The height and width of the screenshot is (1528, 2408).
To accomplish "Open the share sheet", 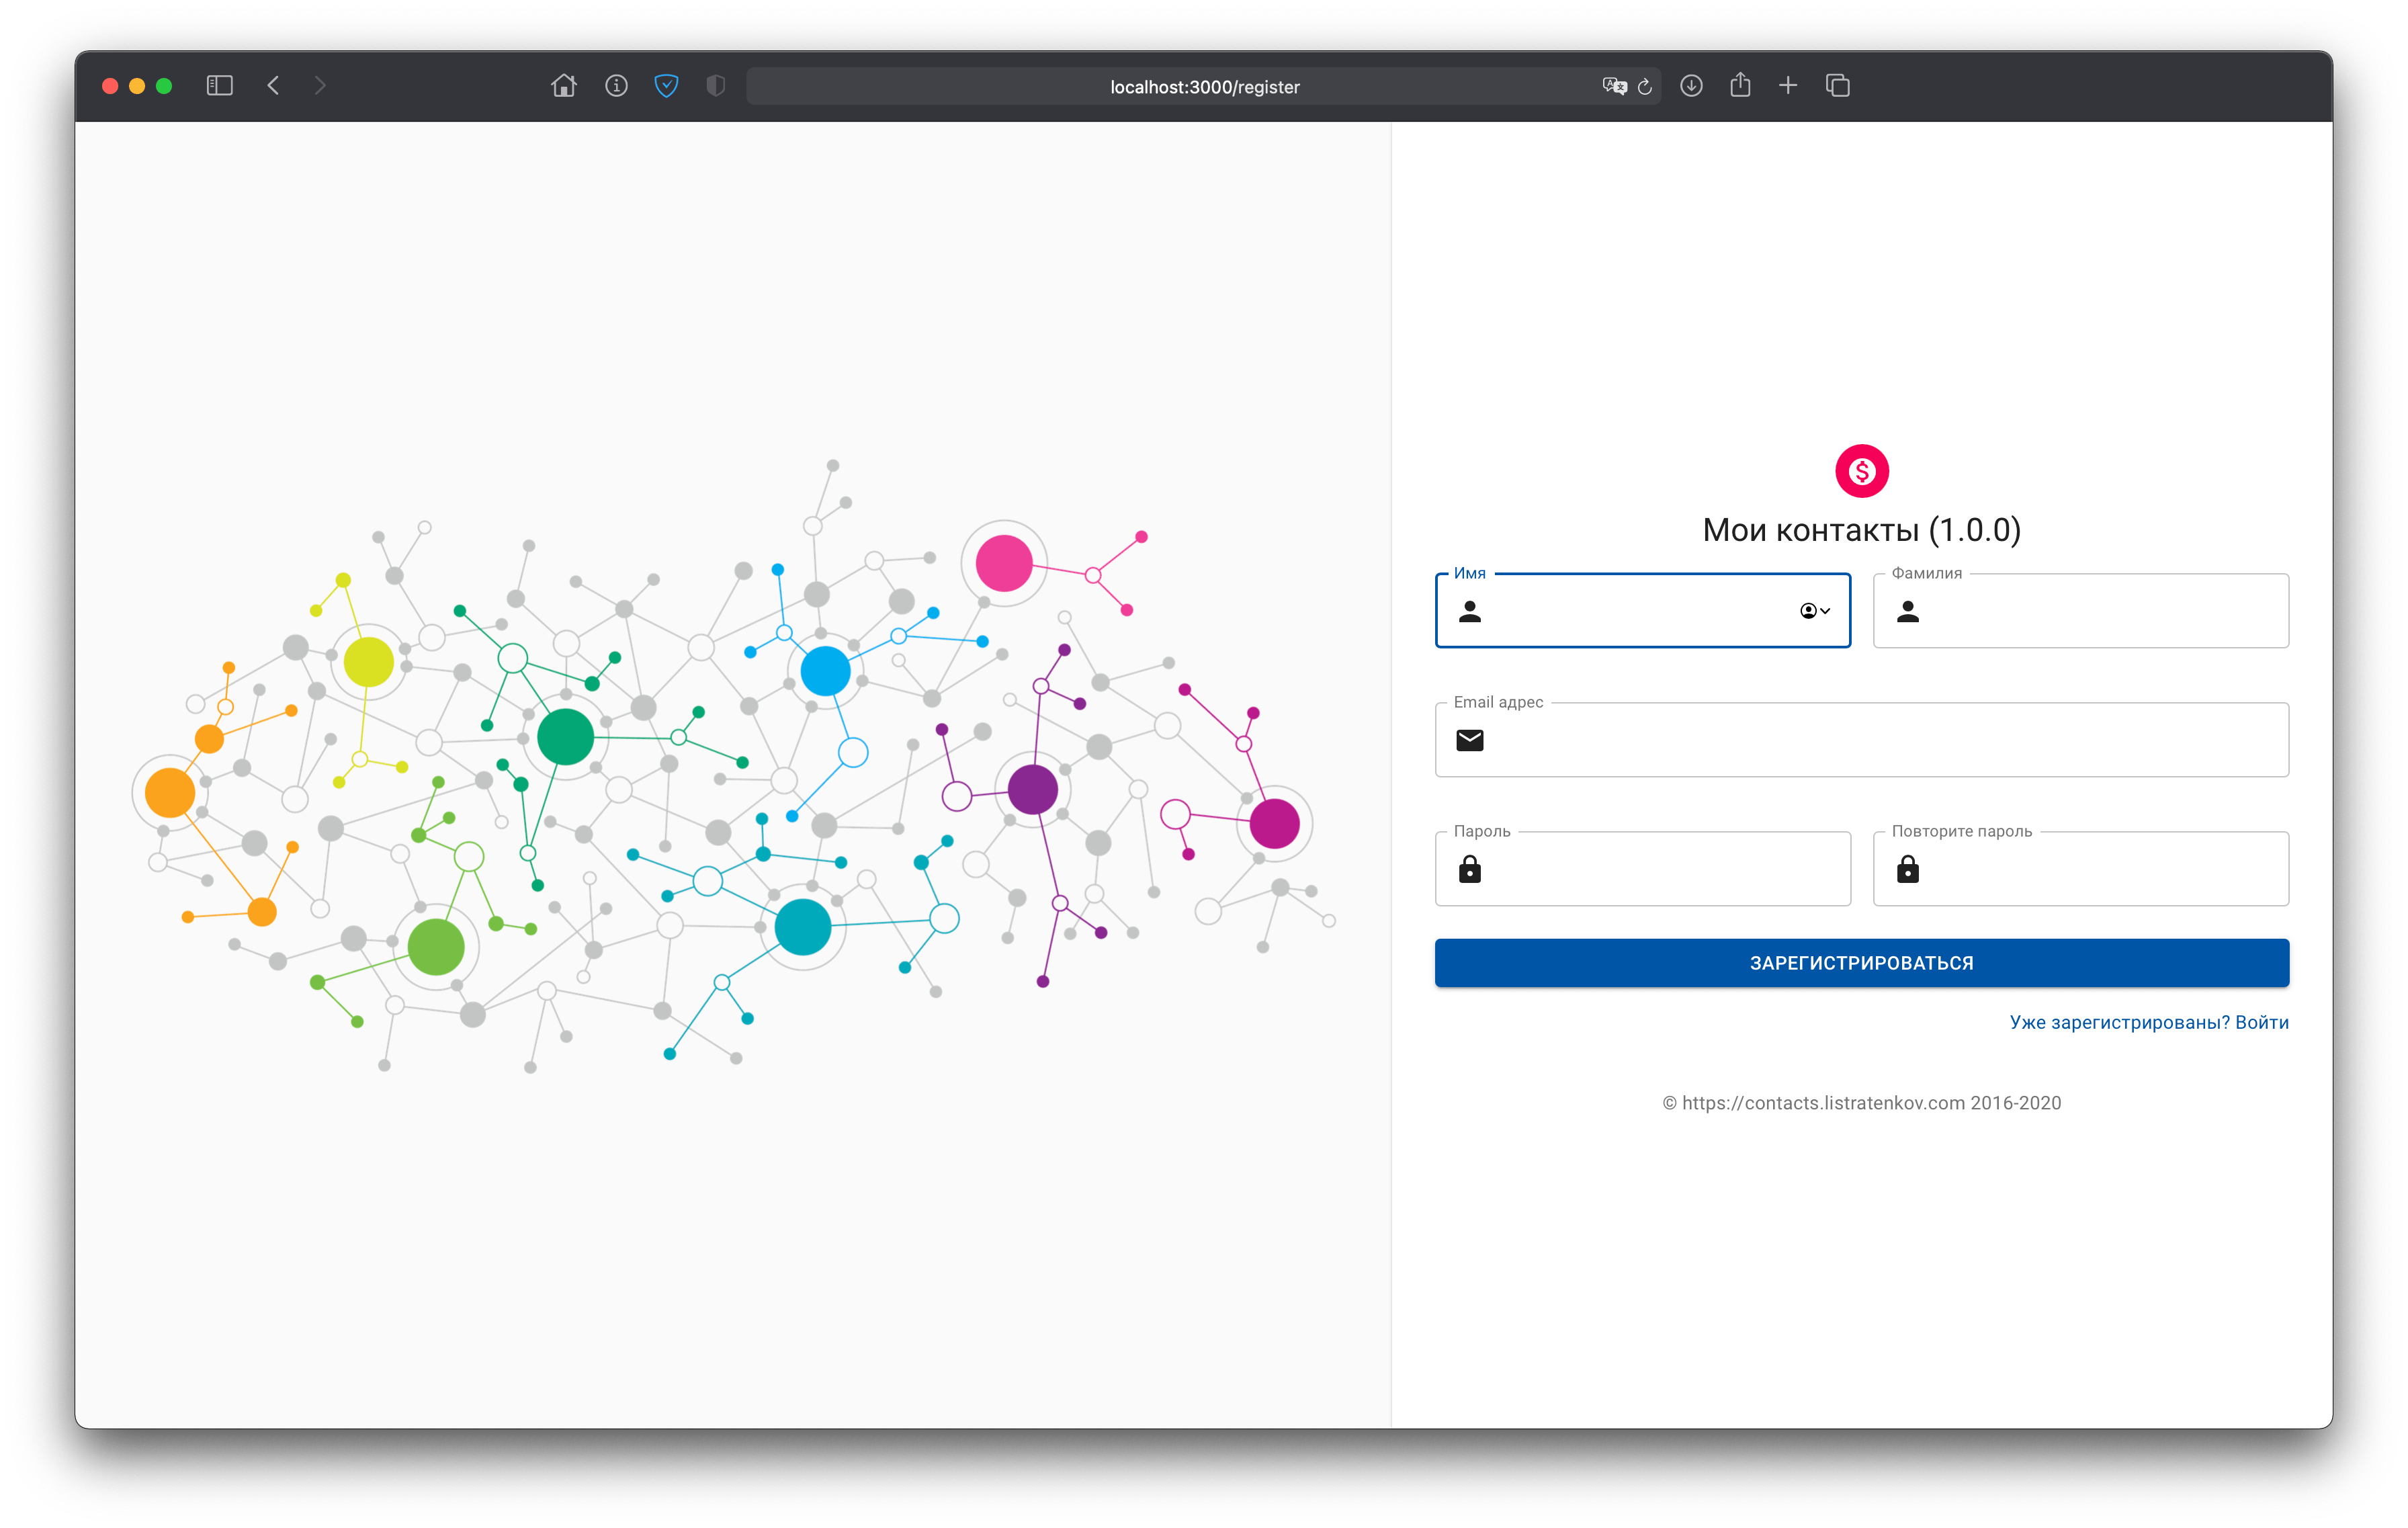I will click(x=1740, y=86).
